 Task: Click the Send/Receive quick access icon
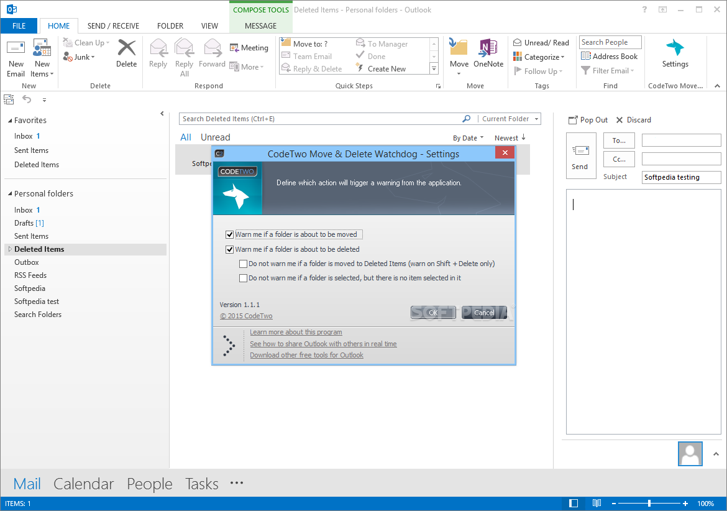point(9,99)
